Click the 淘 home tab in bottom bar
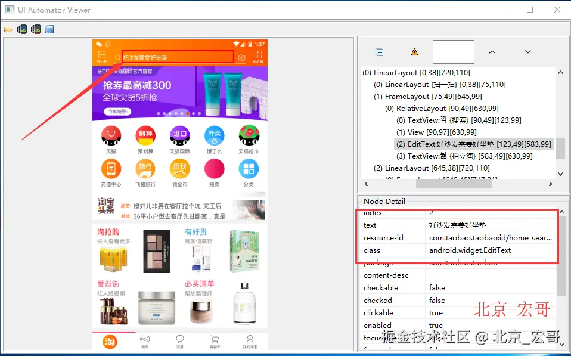Image resolution: width=571 pixels, height=356 pixels. click(110, 342)
